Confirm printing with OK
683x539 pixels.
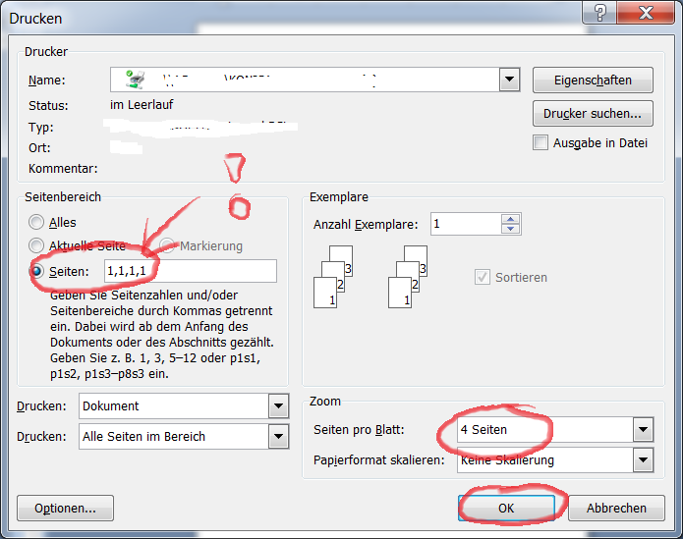click(x=506, y=509)
